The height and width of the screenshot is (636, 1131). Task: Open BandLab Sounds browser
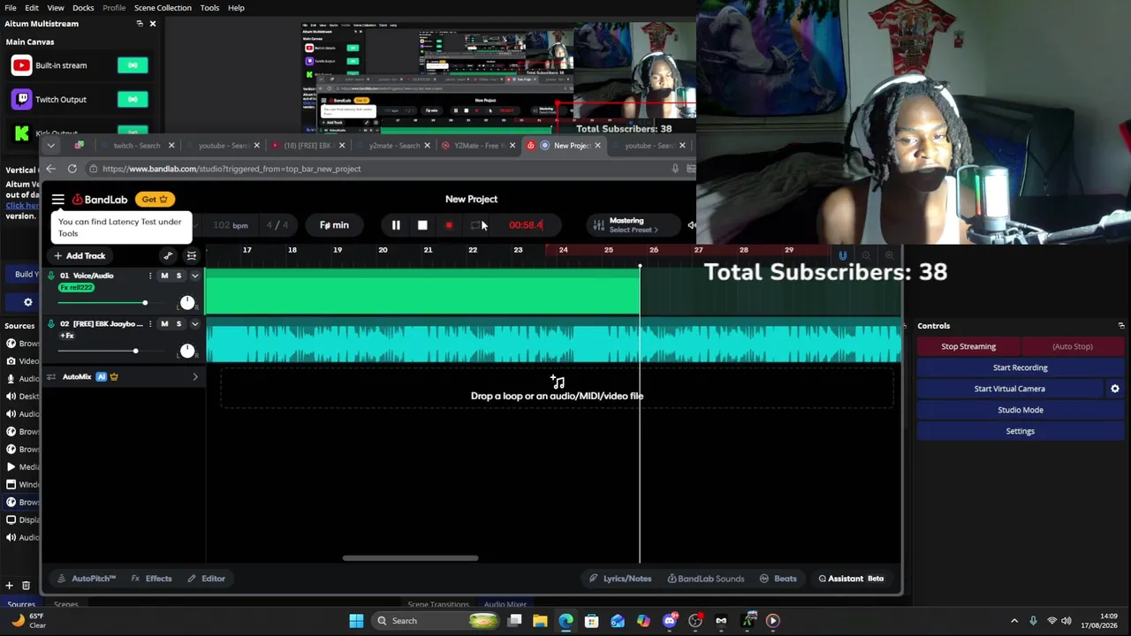[x=706, y=579]
